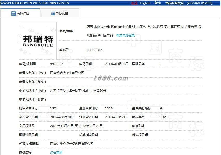Viewport: 221px width, 155px height.
Task: Click preliminary announcement date 2012年08月20日
Action: (62, 117)
